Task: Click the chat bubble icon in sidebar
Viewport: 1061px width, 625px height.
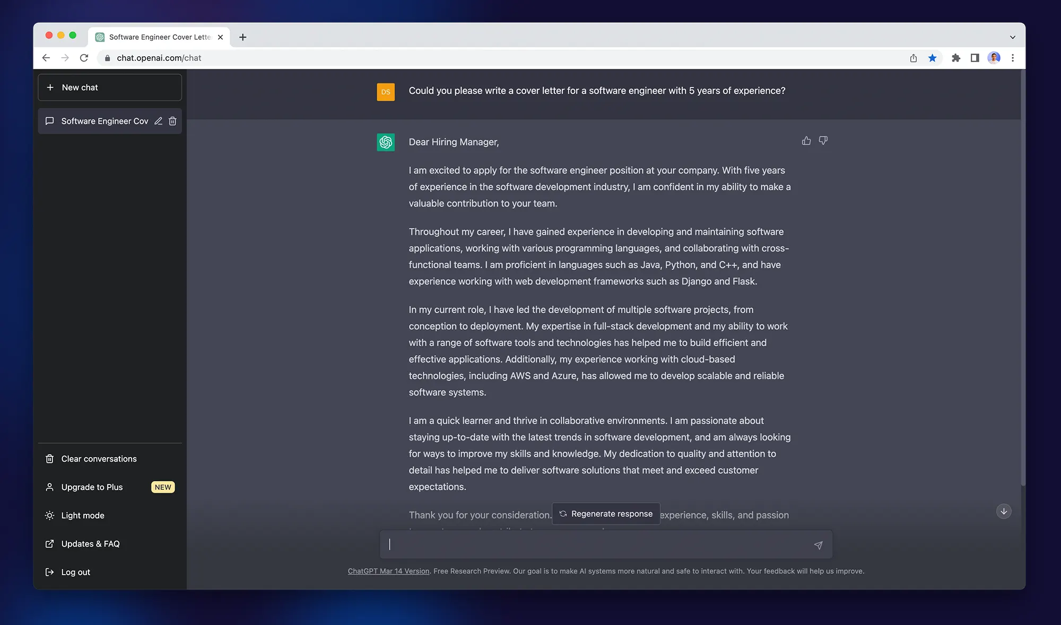Action: [50, 121]
